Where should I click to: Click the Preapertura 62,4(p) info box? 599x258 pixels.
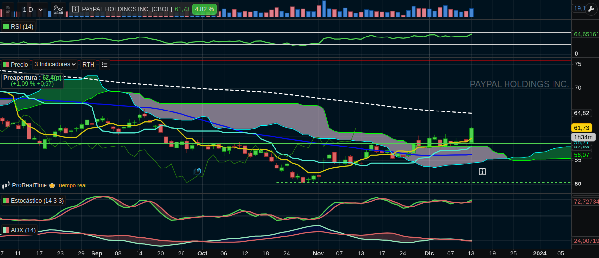pyautogui.click(x=33, y=81)
